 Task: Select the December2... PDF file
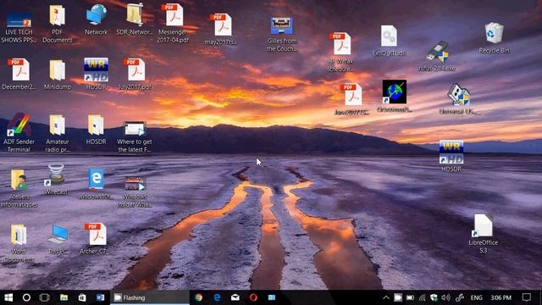[x=19, y=74]
